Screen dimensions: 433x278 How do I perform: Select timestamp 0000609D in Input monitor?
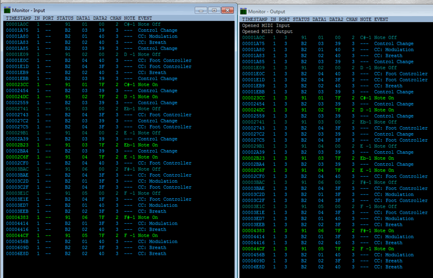coord(17,247)
